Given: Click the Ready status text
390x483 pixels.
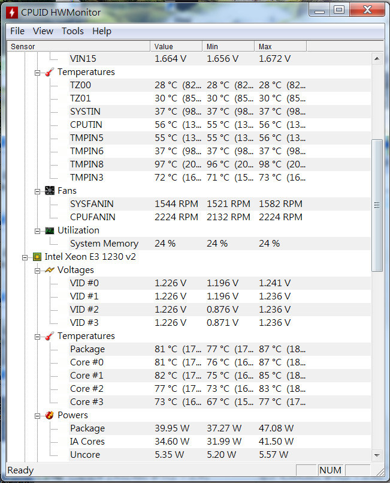Looking at the screenshot, I should (x=20, y=470).
